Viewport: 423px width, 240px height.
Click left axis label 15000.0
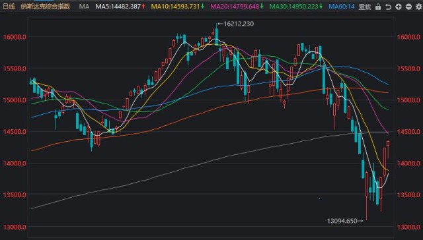coord(15,100)
